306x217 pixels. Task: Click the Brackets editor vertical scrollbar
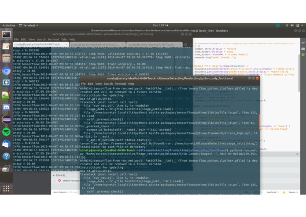pos(299,73)
